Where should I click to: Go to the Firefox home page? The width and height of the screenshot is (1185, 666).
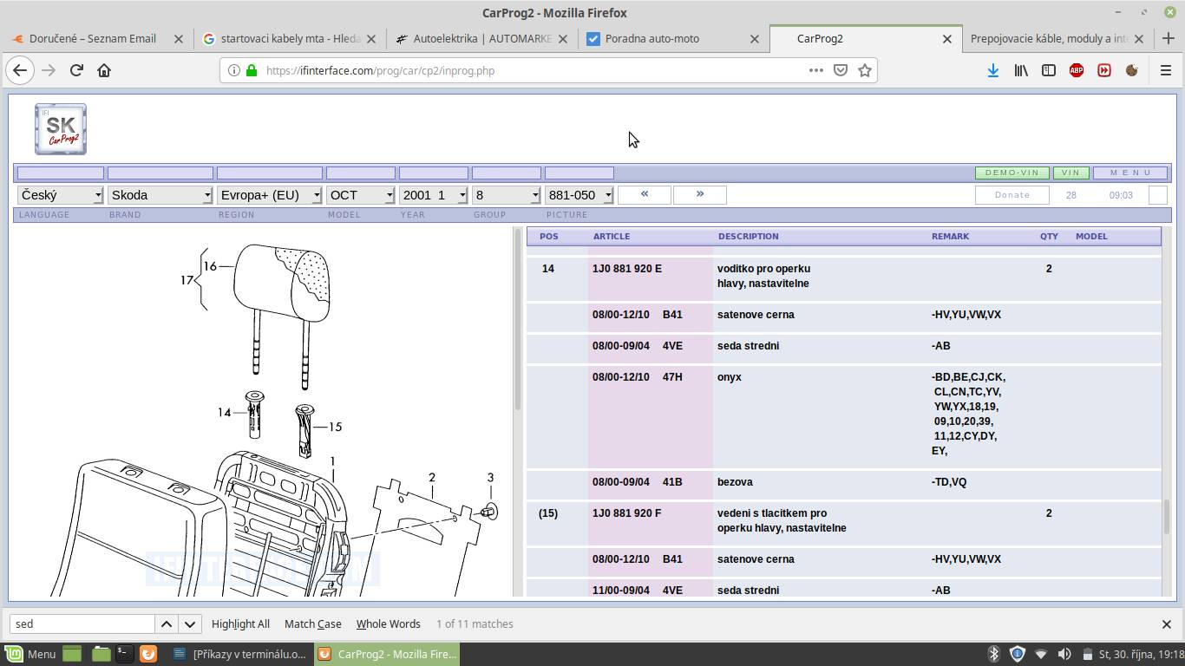tap(104, 70)
